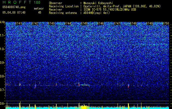Select the Ogata-vill. Akita-Pref. JAPAN location text
The height and width of the screenshot is (109, 172).
point(122,6)
